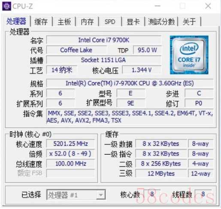Click the core speed value 5201.25 MHz
The image size is (221, 209).
(x=70, y=144)
